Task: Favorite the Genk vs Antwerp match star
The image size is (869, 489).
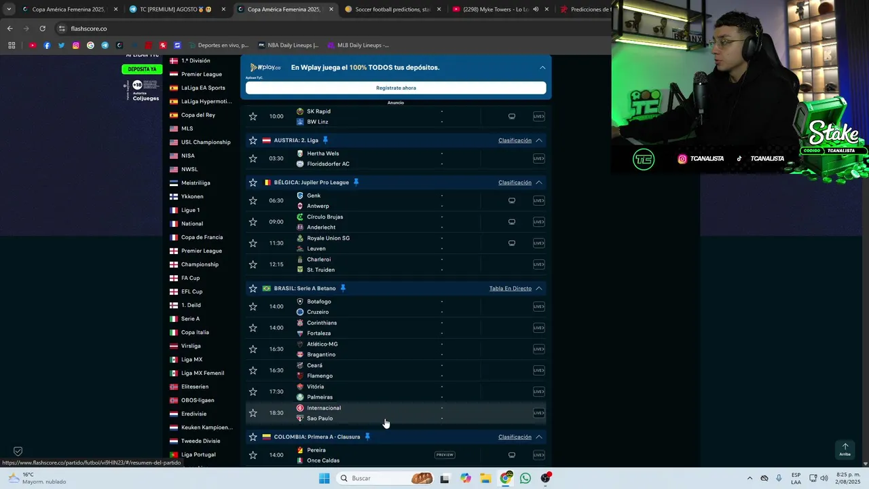Action: tap(253, 200)
